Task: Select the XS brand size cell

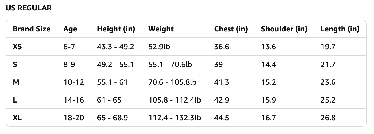Action: [17, 47]
